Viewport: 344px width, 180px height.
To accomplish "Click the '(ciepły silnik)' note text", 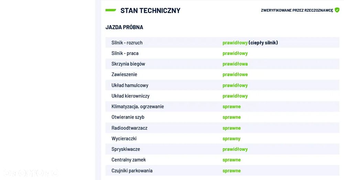I will (263, 43).
